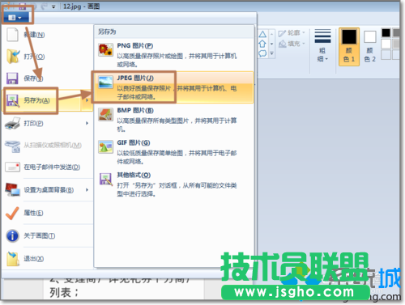Open the Fill (填充) dropdown
Viewport: 405px width, 305px height.
[x=292, y=44]
